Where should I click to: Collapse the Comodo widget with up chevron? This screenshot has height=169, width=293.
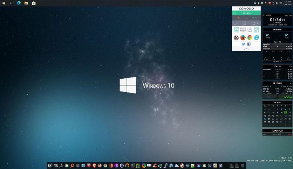click(x=246, y=49)
